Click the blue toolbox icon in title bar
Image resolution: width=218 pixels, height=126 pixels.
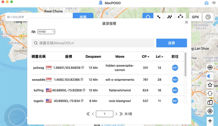[x=207, y=3]
